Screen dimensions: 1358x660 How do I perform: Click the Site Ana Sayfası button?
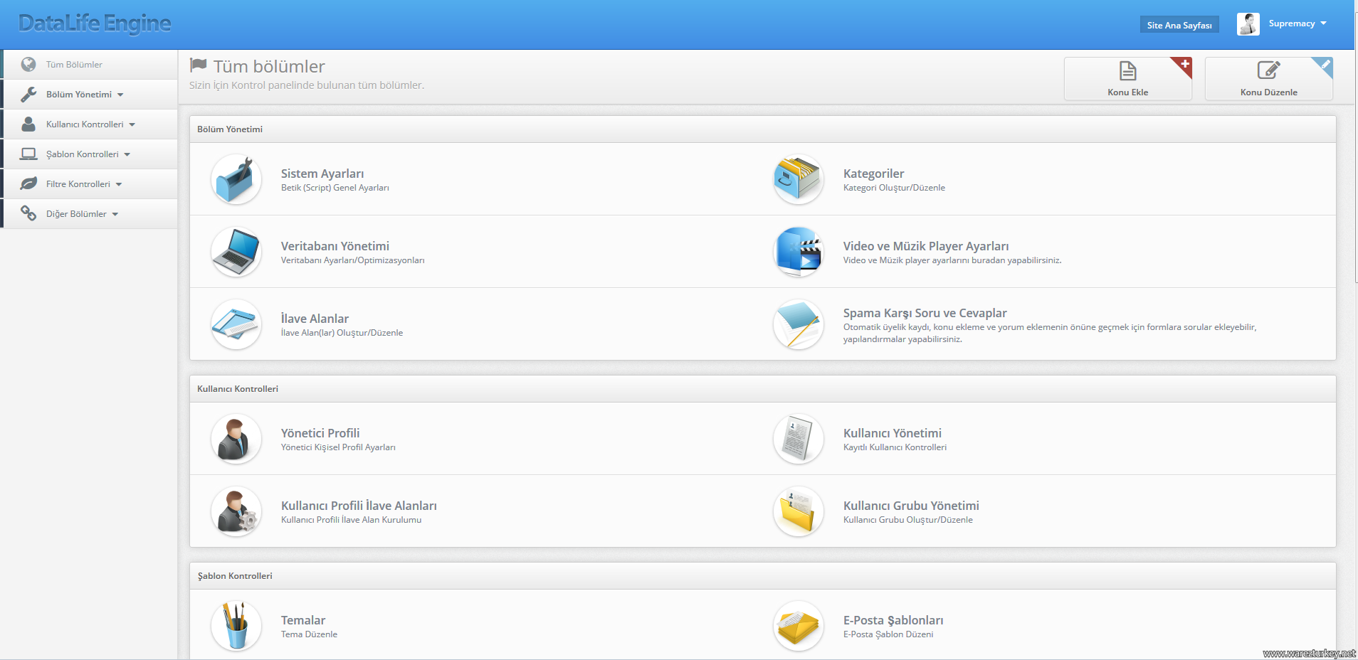(1179, 25)
